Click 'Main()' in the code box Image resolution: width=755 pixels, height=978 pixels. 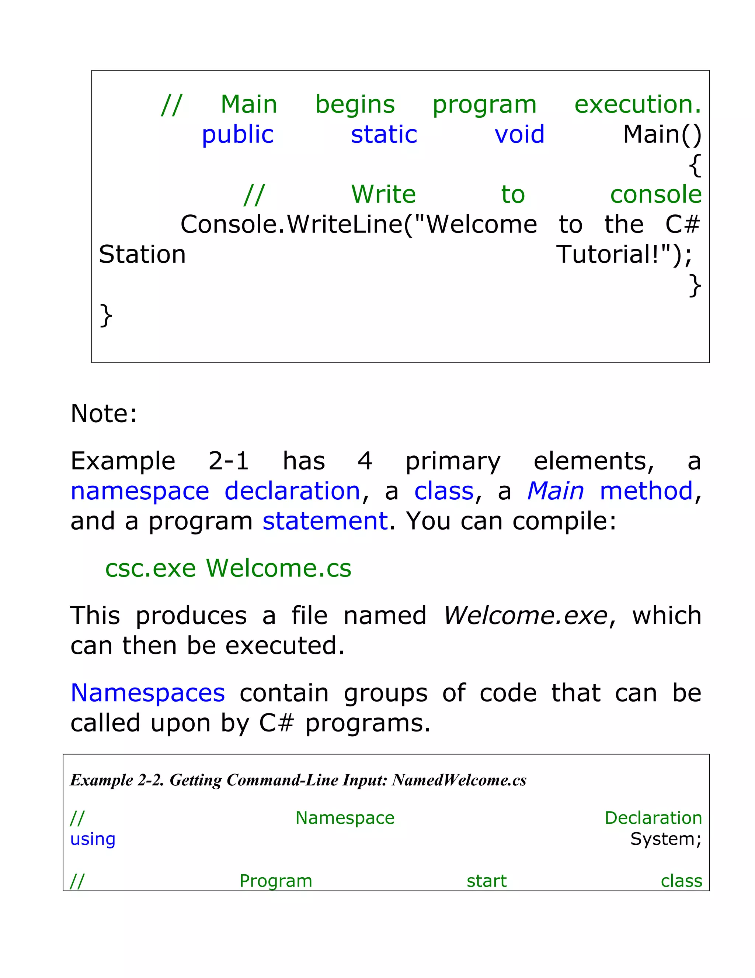662,134
